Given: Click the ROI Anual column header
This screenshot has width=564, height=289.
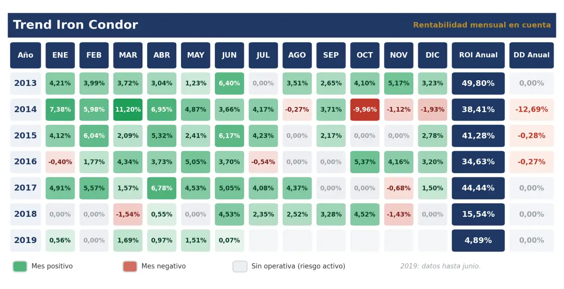Looking at the screenshot, I should (x=478, y=55).
